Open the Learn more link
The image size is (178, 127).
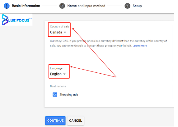coord(140,46)
